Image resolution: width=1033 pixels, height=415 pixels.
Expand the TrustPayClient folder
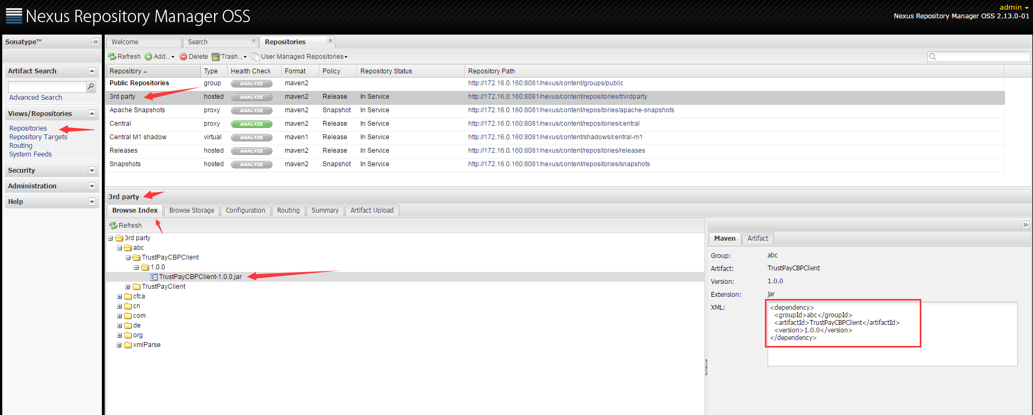[x=128, y=287]
